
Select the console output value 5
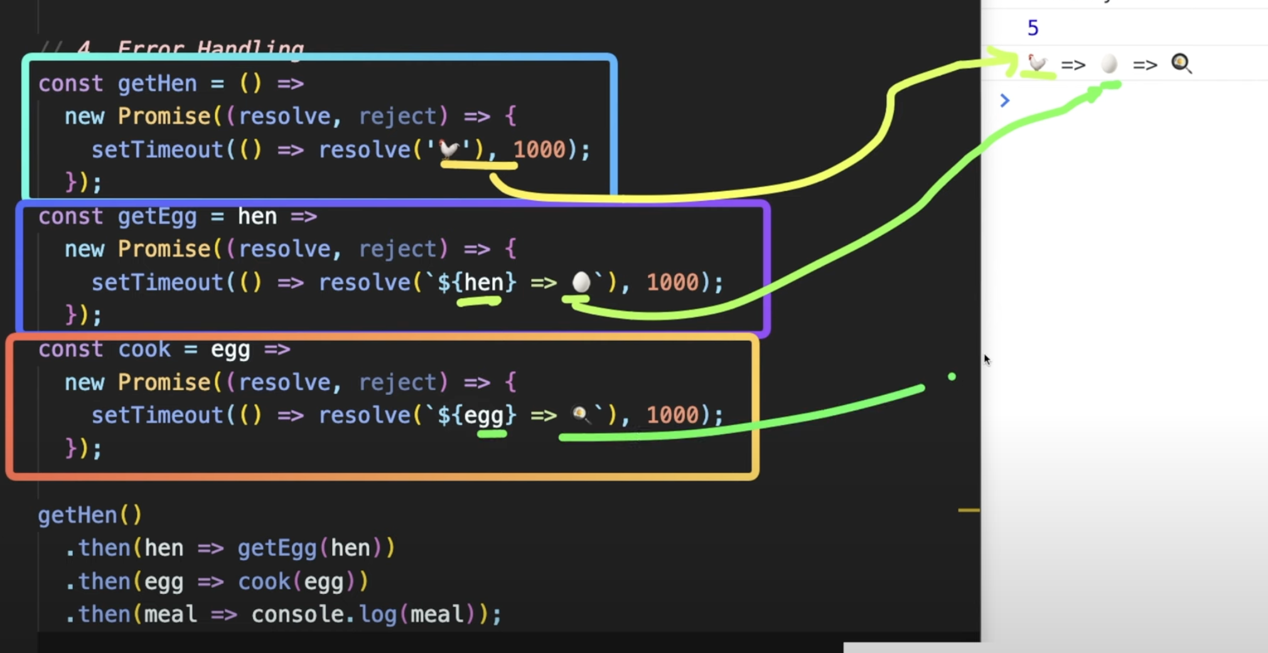(1033, 28)
